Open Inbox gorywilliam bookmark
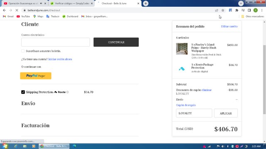 tap(94, 17)
